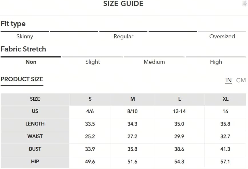
Task: Click the LENGTH row label
Action: (x=35, y=124)
